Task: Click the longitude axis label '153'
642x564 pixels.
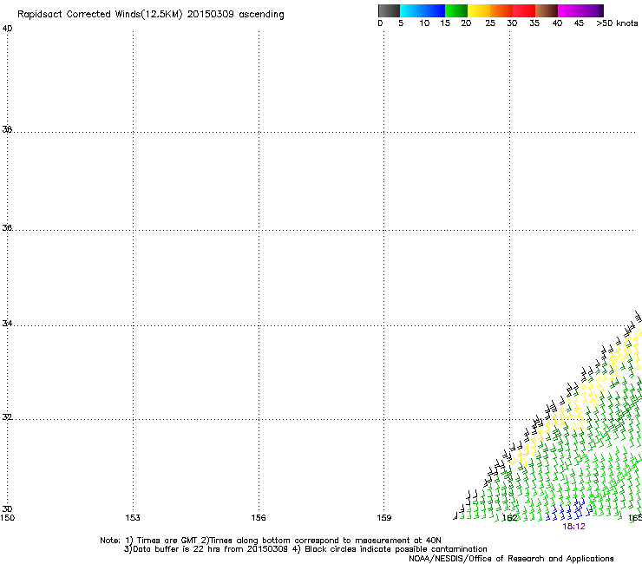Action: tap(133, 518)
